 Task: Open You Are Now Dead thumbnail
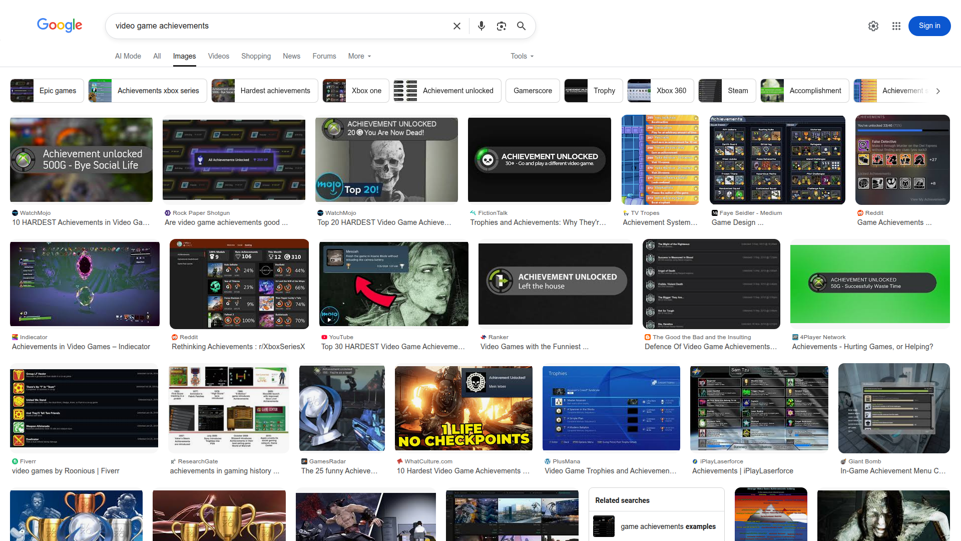(x=386, y=160)
